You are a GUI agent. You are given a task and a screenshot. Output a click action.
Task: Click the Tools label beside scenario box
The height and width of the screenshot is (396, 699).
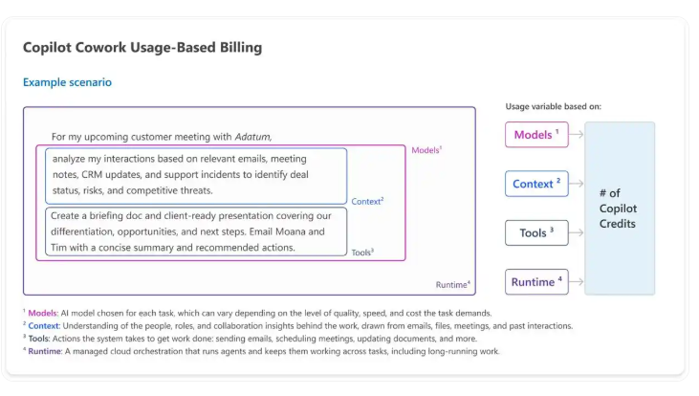pos(362,253)
